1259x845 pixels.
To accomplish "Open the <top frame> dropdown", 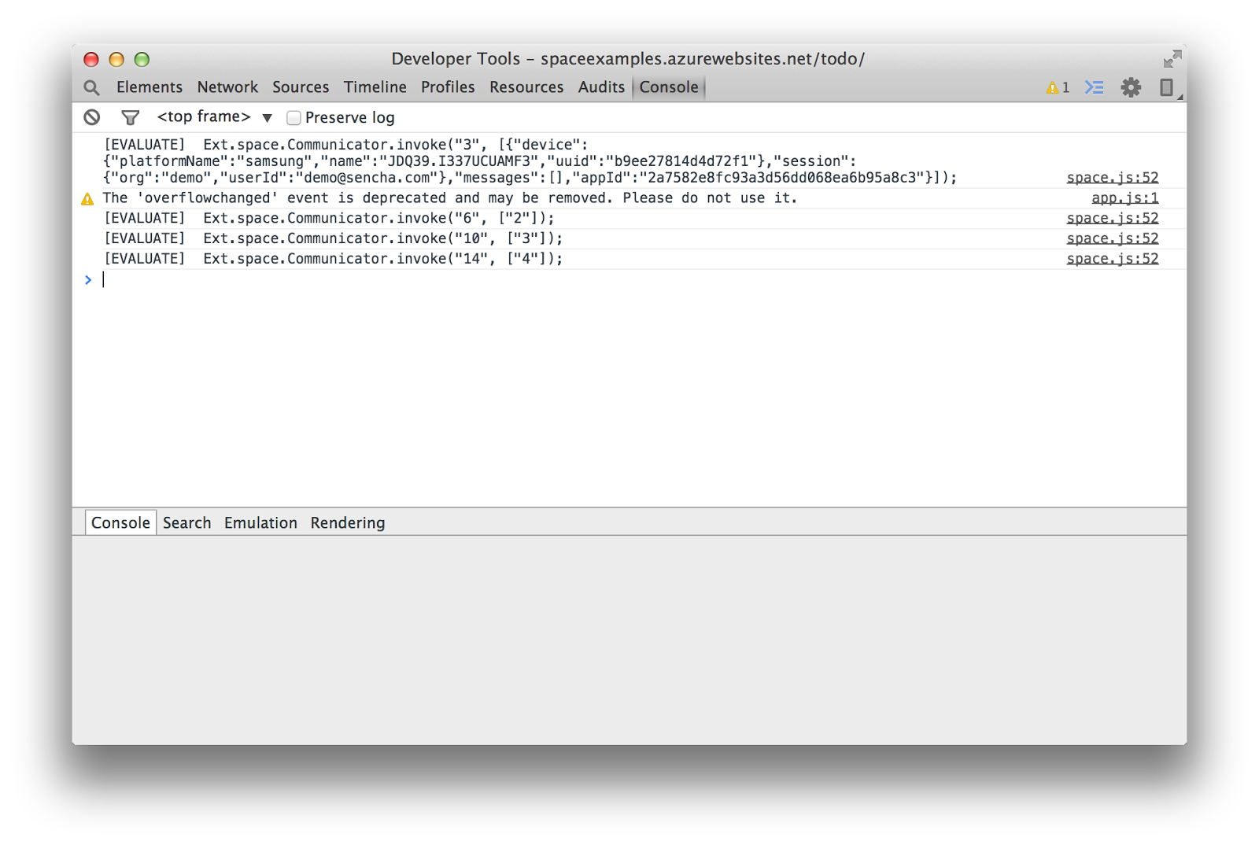I will 214,116.
